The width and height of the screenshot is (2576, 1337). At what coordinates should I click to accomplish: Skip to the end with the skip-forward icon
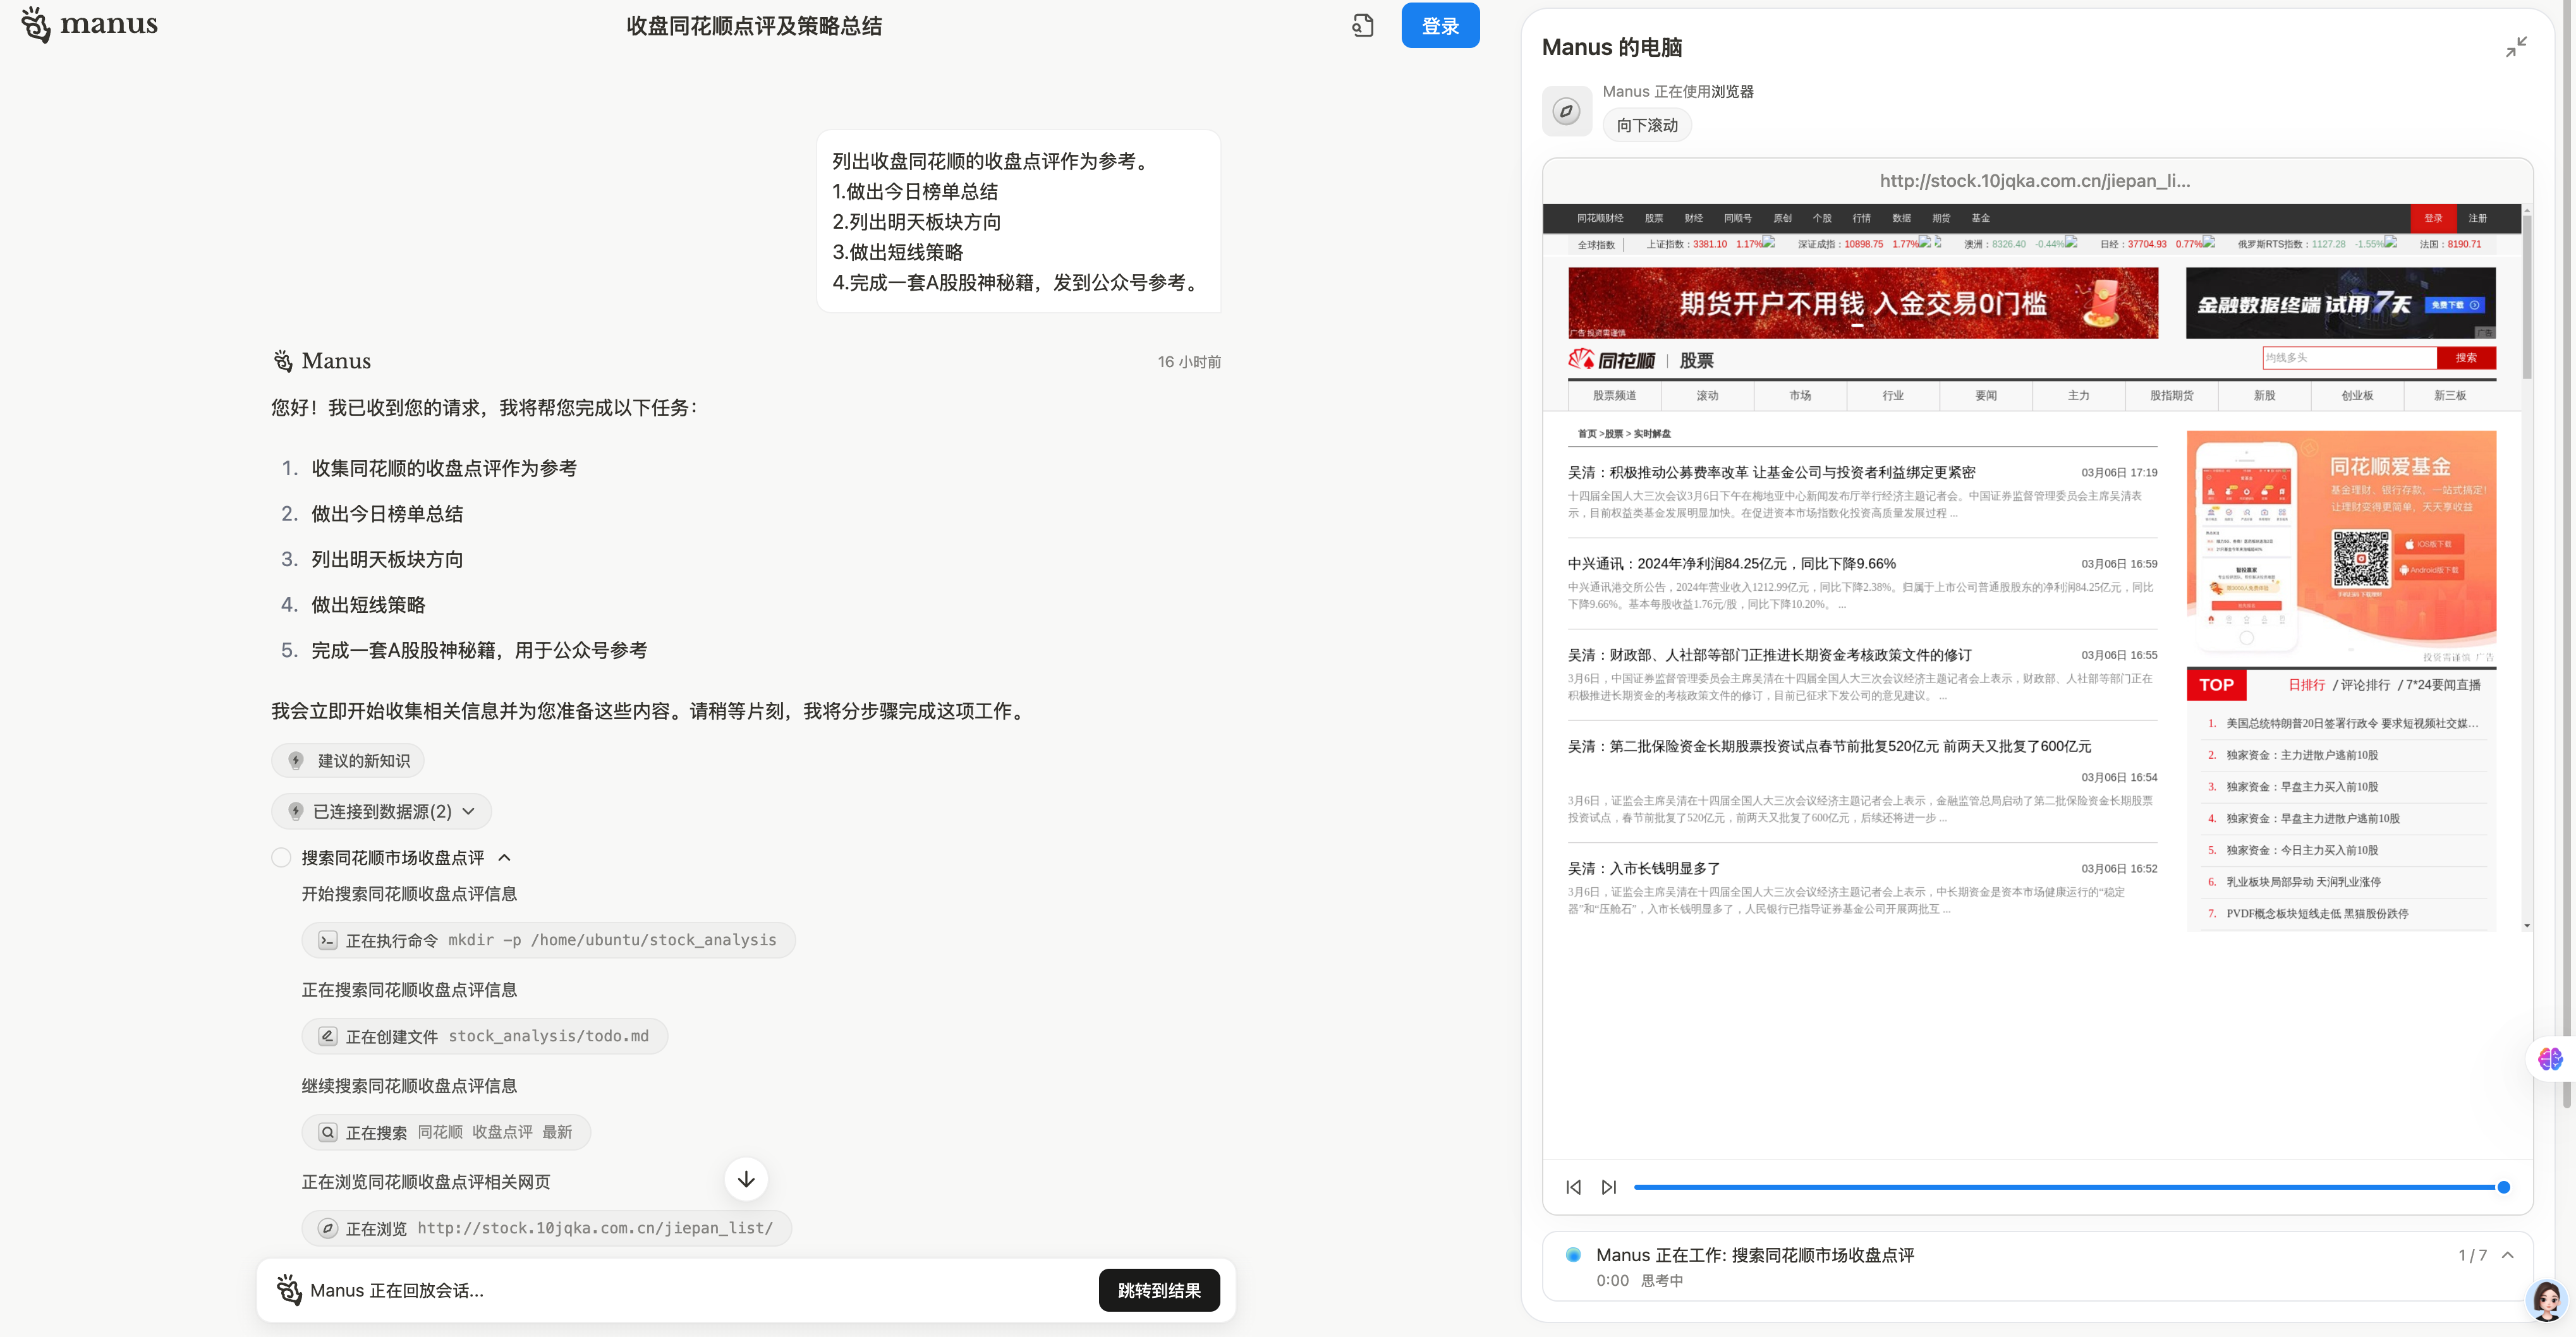pos(1608,1187)
